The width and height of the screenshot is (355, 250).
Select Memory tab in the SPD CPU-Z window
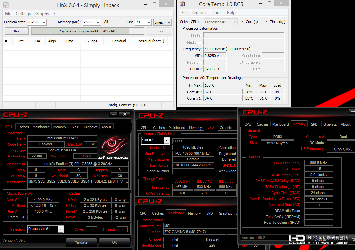[195, 128]
